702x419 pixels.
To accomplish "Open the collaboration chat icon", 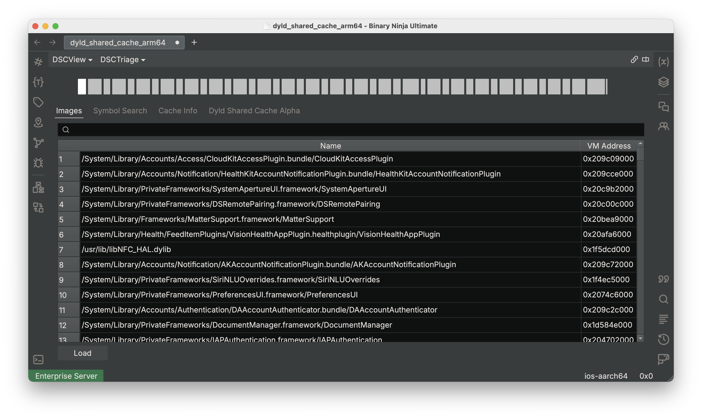I will pos(663,107).
